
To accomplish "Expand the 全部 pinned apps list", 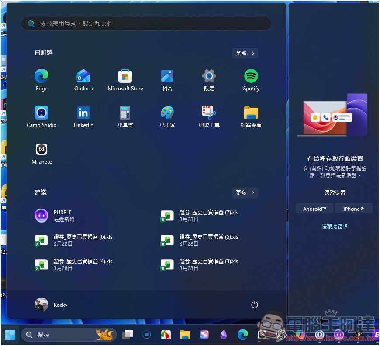I will (x=245, y=53).
